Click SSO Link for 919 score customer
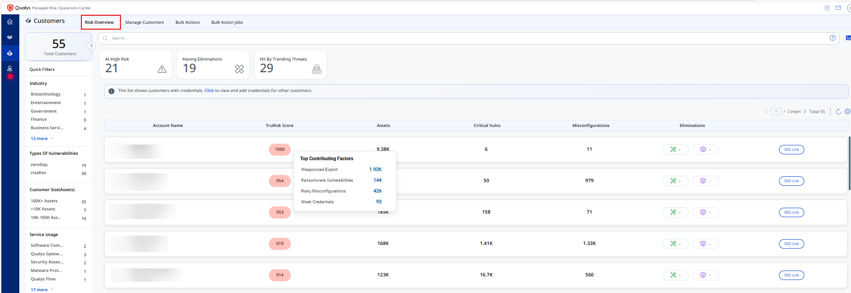The image size is (851, 293). [x=791, y=244]
